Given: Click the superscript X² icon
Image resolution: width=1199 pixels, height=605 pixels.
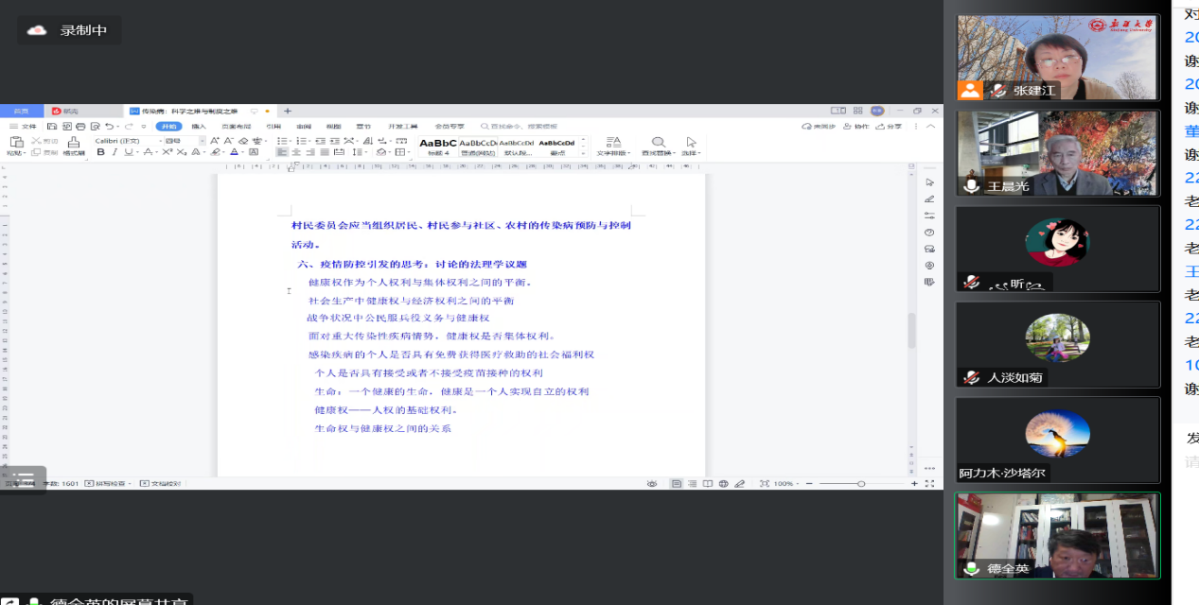Looking at the screenshot, I should 168,152.
